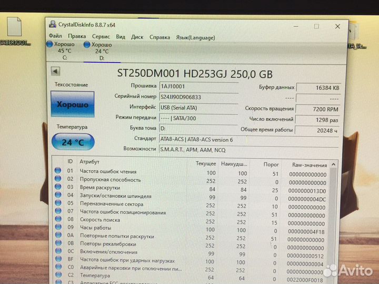Select row Переназначенные сектора
The height and width of the screenshot is (284, 379).
click(191, 205)
